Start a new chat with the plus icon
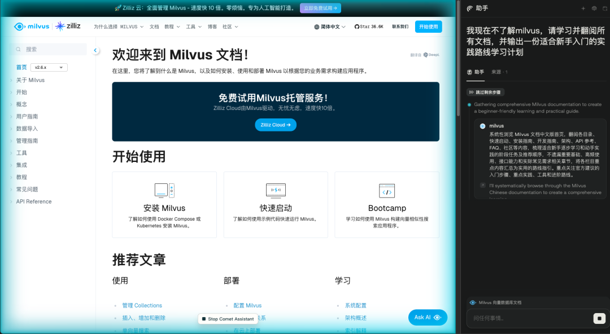This screenshot has width=610, height=334. click(583, 8)
